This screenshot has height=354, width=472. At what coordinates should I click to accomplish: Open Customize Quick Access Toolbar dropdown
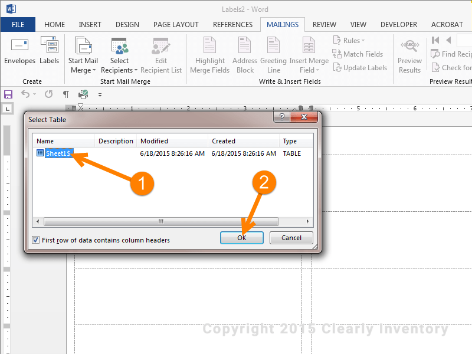100,95
